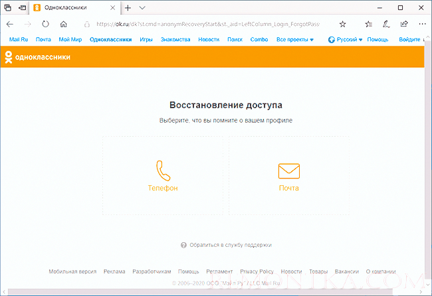The width and height of the screenshot is (432, 296).
Task: Click the browser Back arrow
Action: (x=10, y=24)
